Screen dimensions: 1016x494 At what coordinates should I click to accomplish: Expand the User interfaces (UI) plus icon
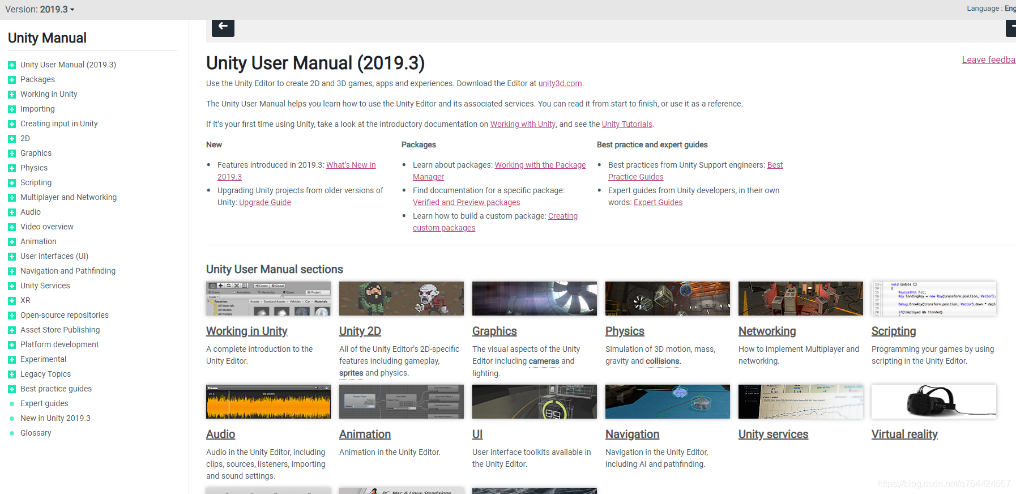coord(12,257)
